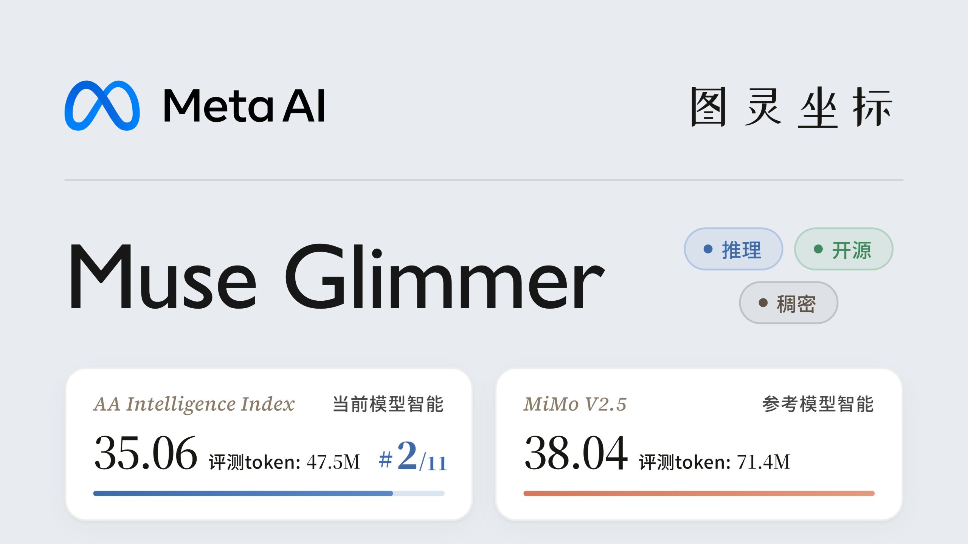This screenshot has width=968, height=544.
Task: Click the MiMo V2.5 label
Action: point(575,404)
